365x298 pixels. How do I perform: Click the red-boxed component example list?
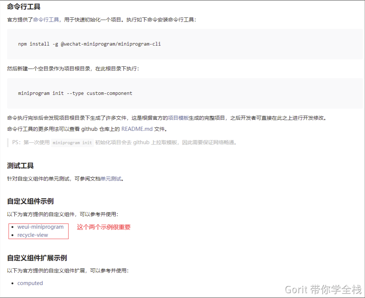[38, 231]
